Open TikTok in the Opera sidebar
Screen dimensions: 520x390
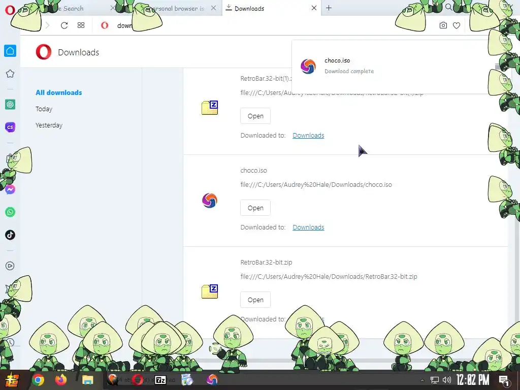coord(10,235)
